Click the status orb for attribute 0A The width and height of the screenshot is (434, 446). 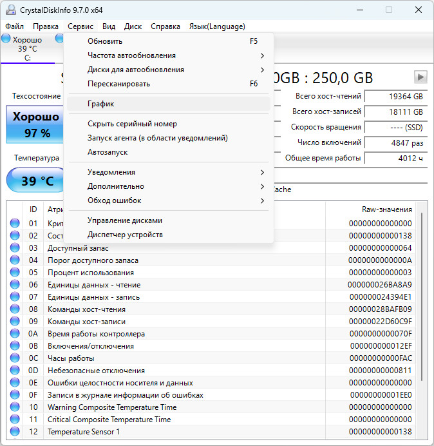coord(15,333)
